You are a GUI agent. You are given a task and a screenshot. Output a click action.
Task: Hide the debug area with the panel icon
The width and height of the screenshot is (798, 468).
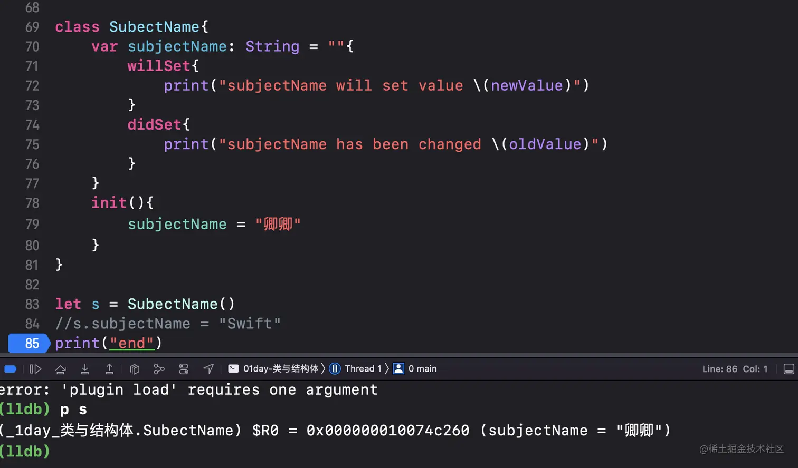click(x=789, y=369)
